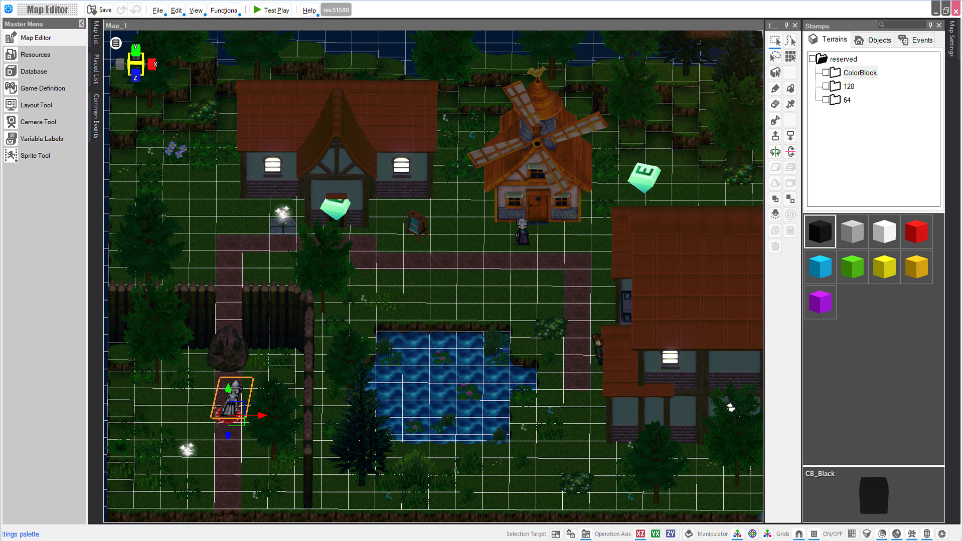Select the grid tile selection tool

click(790, 57)
